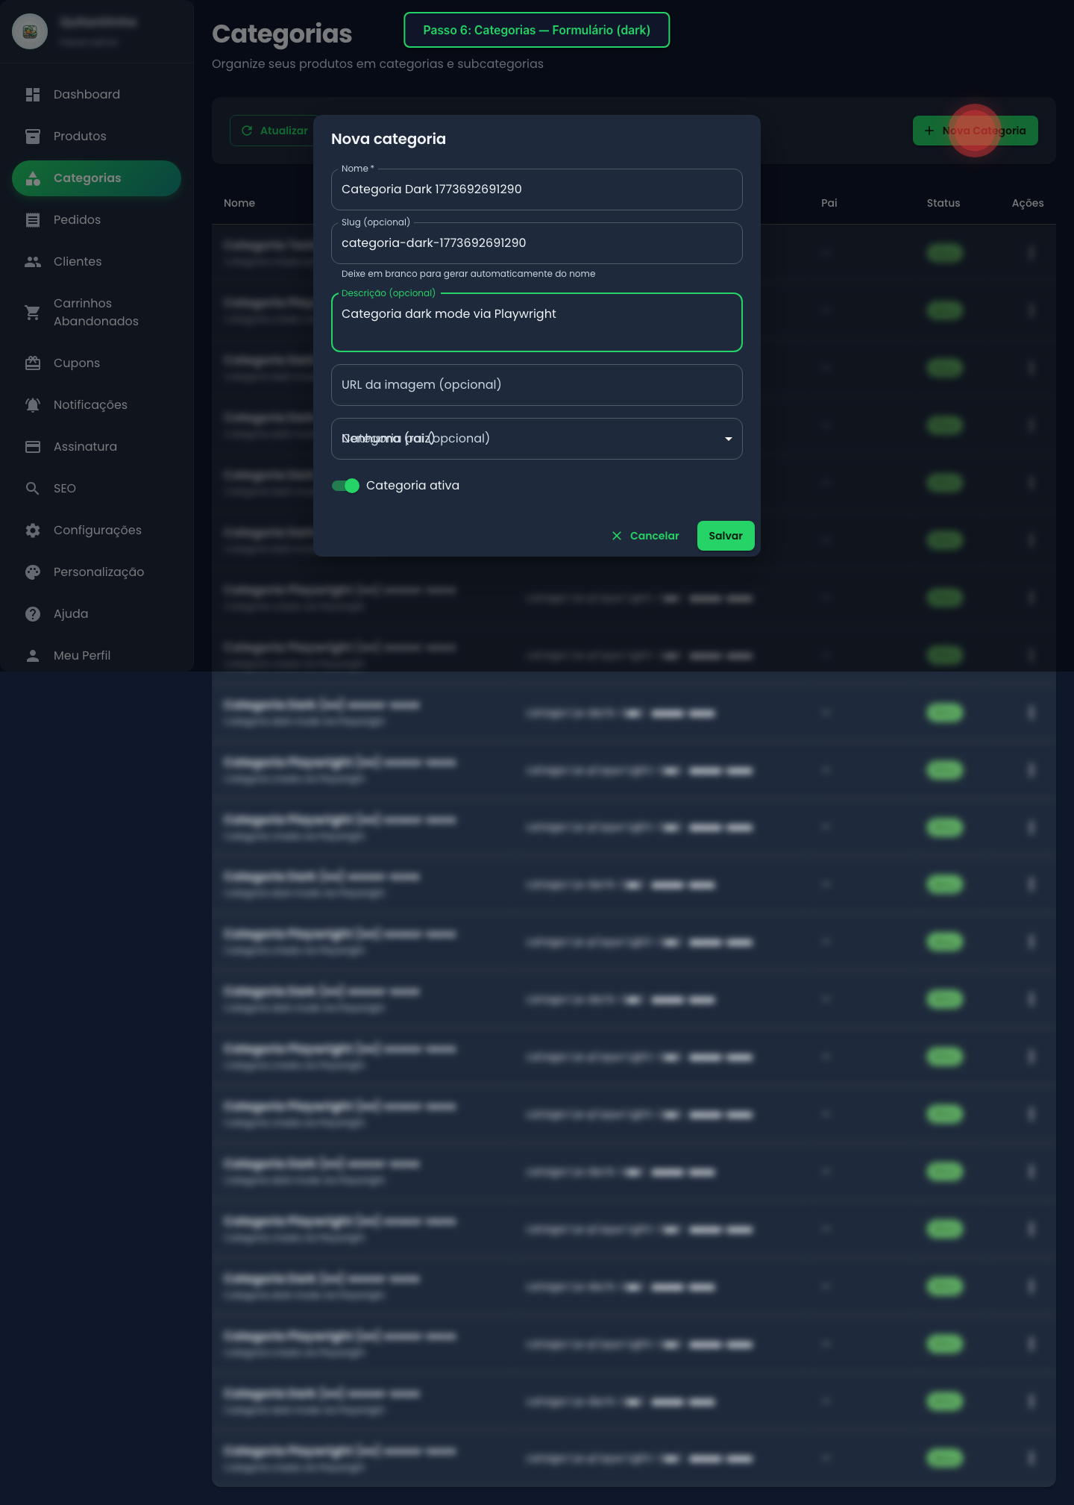The height and width of the screenshot is (1505, 1074).
Task: Click the Configurações gear icon
Action: pos(33,531)
